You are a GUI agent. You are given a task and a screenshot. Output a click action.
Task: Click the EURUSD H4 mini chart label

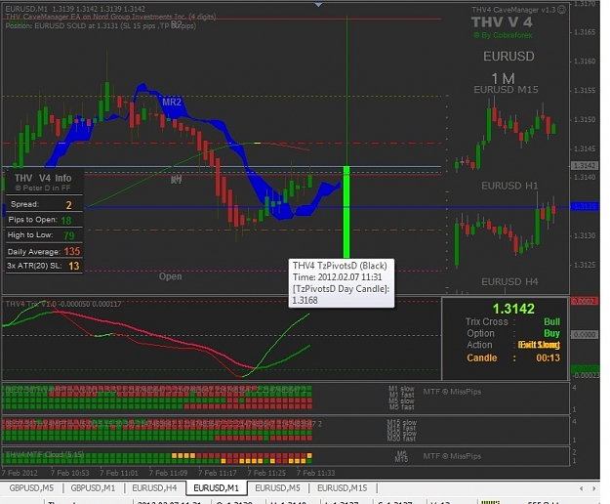pos(509,281)
